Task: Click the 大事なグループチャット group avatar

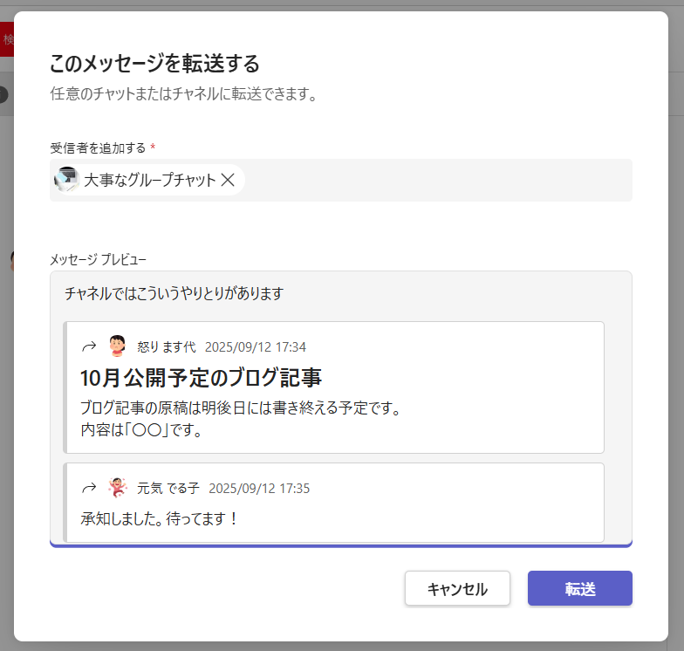Action: point(66,180)
